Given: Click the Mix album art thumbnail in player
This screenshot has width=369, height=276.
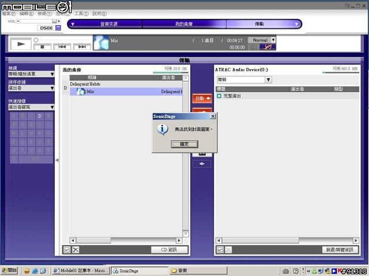Looking at the screenshot, I should [101, 43].
